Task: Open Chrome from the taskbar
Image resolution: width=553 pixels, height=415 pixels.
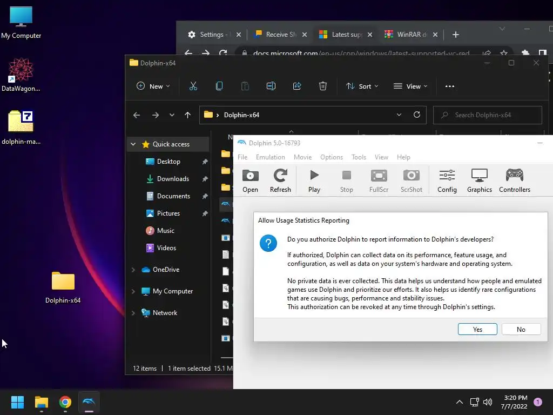Action: tap(65, 402)
